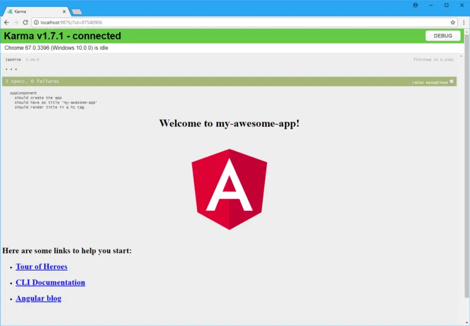Click spec should render title in a h1 tag

[x=49, y=107]
